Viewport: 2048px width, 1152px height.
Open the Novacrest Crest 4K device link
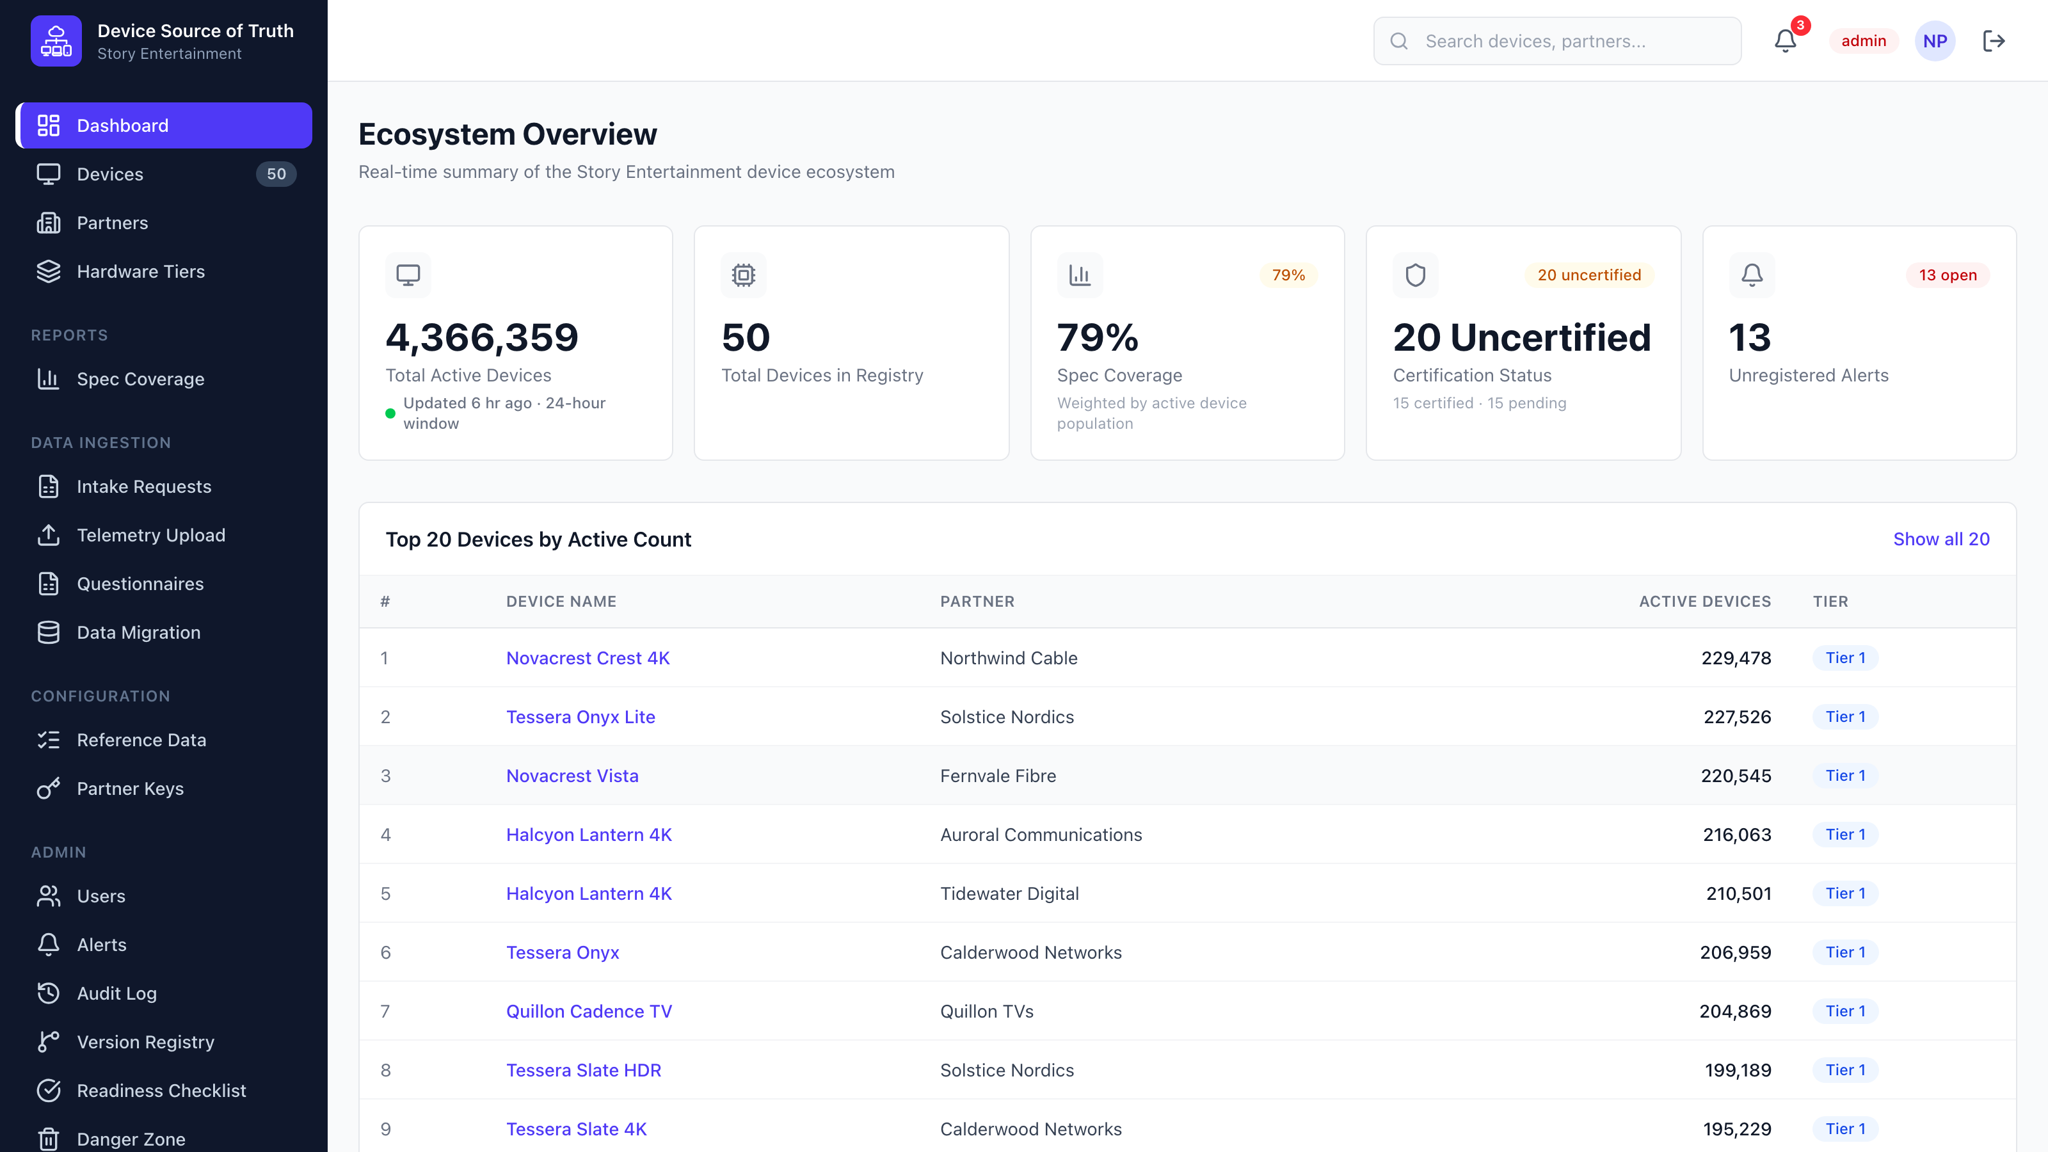point(588,659)
